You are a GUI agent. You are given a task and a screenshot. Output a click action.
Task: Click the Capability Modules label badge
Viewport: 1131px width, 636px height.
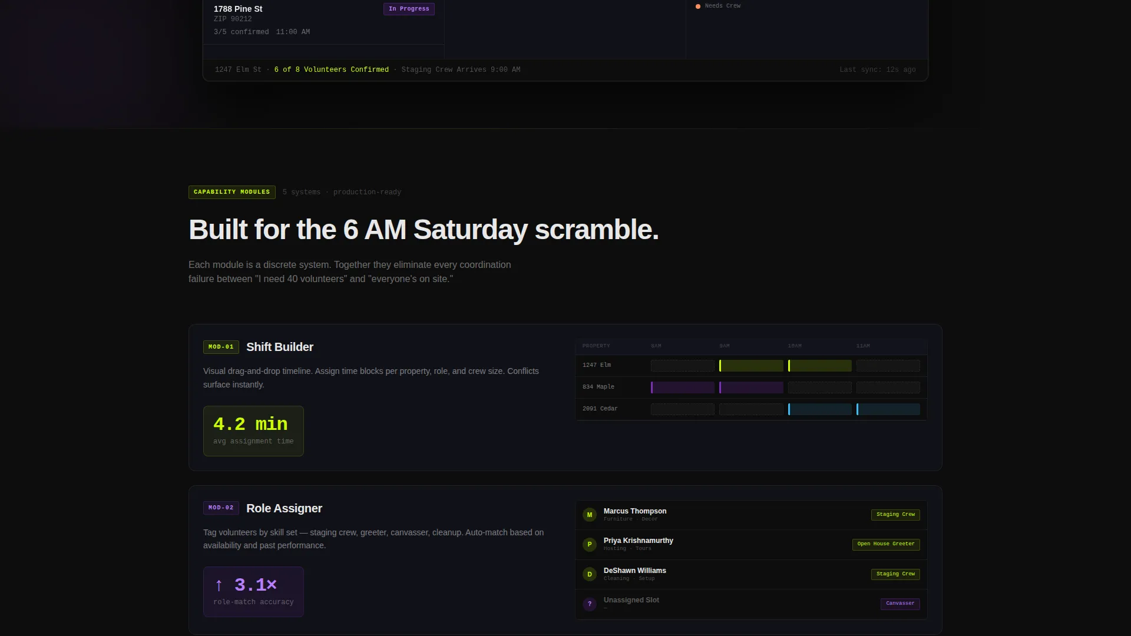point(232,192)
